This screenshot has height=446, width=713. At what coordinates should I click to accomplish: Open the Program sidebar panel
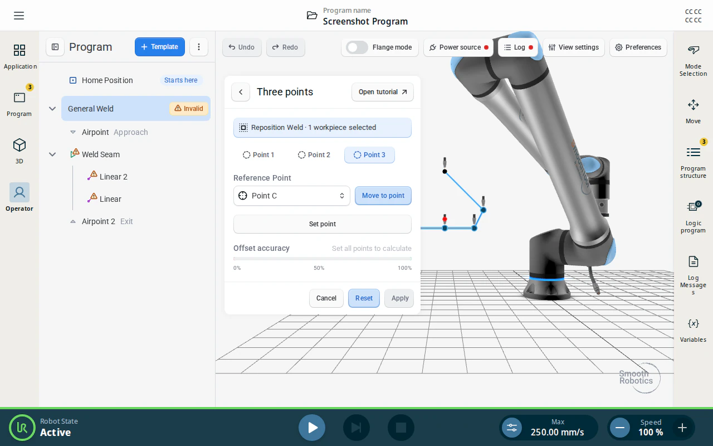[x=19, y=104]
